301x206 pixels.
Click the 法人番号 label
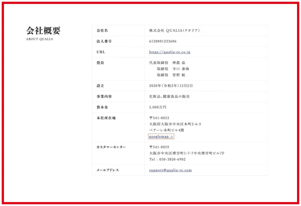[104, 41]
